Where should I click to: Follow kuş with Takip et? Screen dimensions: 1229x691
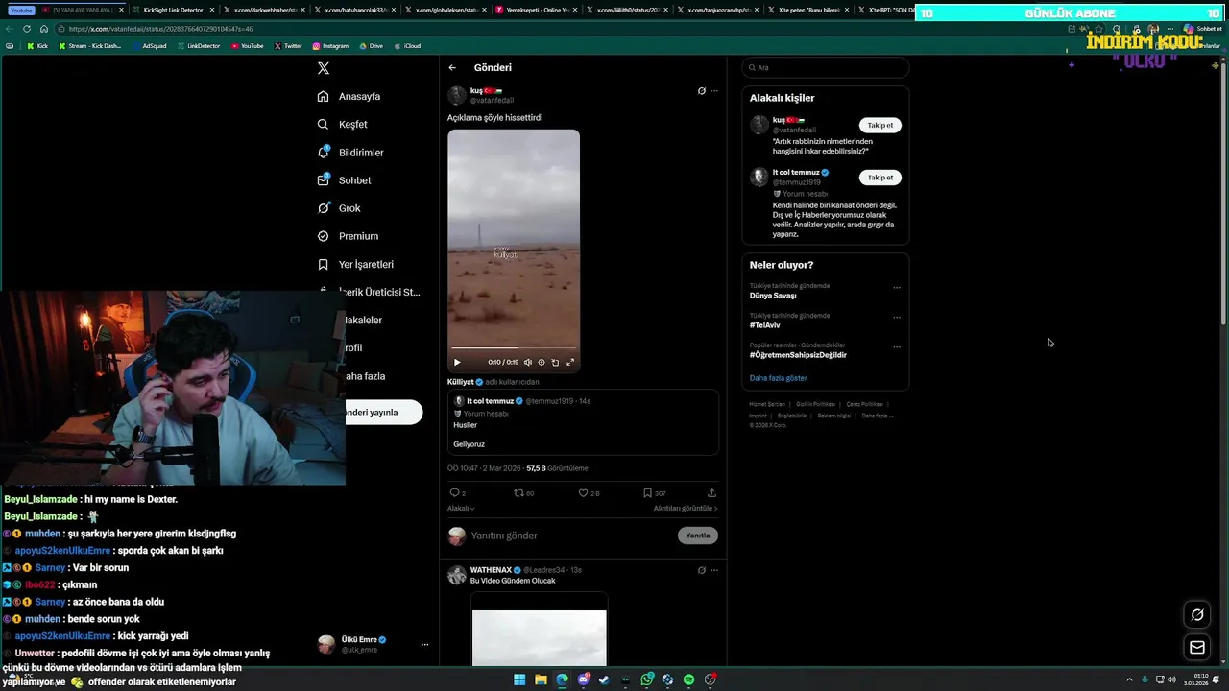coord(880,125)
